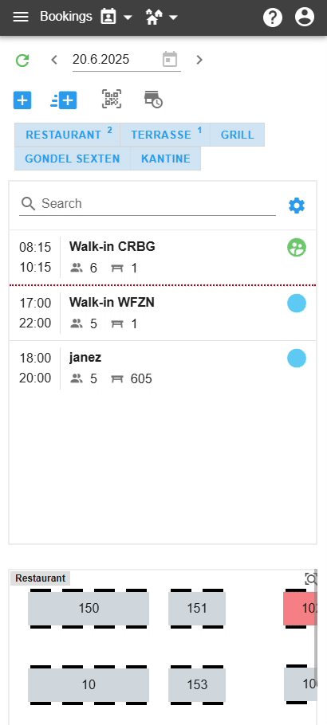The image size is (327, 725).
Task: Click the floor plan zoom magnifier icon
Action: tap(311, 578)
